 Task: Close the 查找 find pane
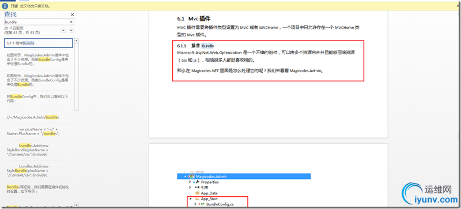coord(73,14)
